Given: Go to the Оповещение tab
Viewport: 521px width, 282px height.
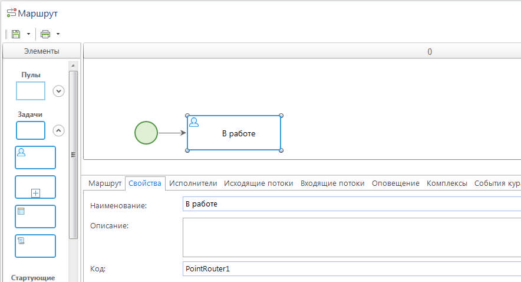Looking at the screenshot, I should 395,183.
